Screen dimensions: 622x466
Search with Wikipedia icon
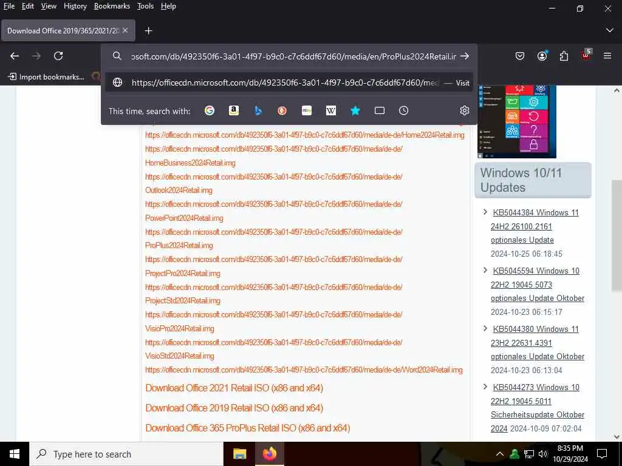click(331, 110)
